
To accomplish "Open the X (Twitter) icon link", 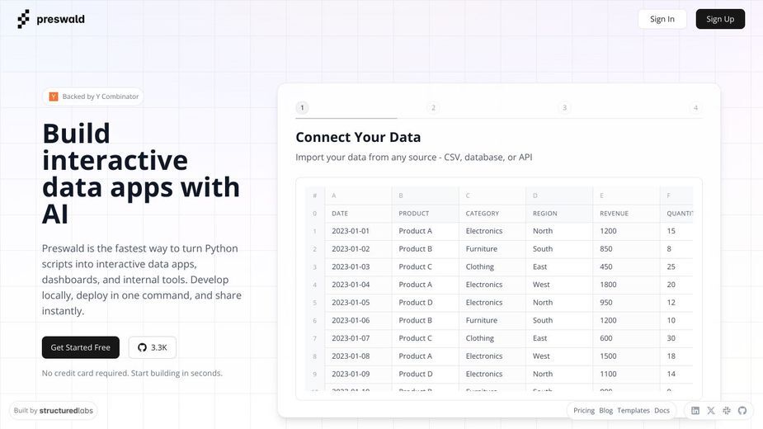I will pyautogui.click(x=711, y=411).
